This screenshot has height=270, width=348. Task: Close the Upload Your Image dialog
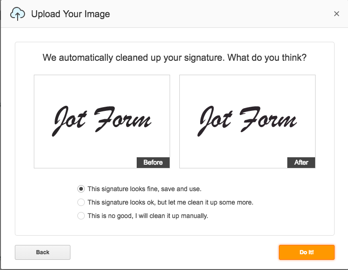(x=336, y=14)
